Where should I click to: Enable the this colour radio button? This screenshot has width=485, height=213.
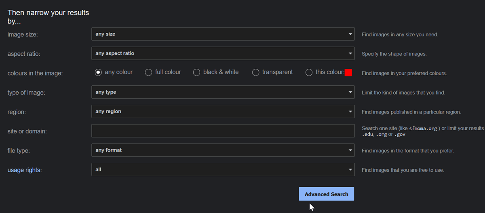[309, 72]
